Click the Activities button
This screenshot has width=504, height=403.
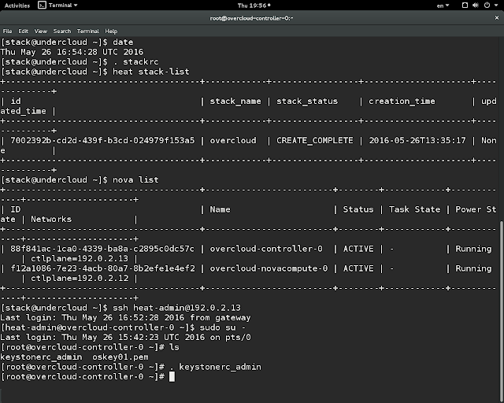pyautogui.click(x=17, y=5)
